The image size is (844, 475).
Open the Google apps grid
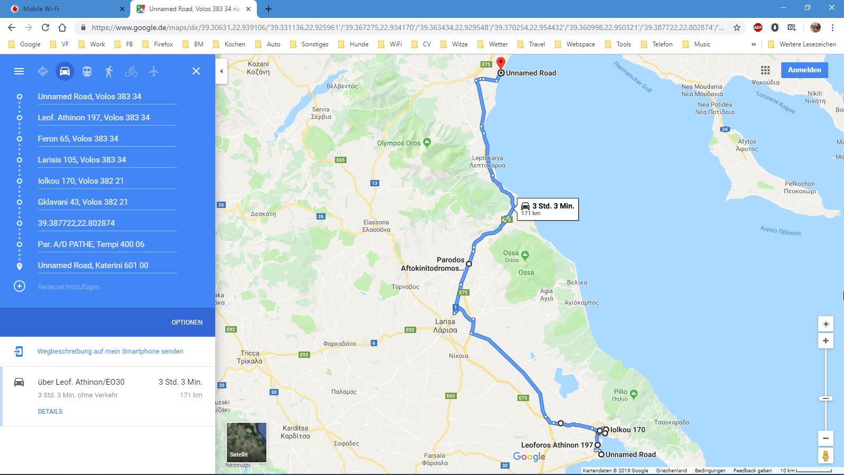[765, 70]
